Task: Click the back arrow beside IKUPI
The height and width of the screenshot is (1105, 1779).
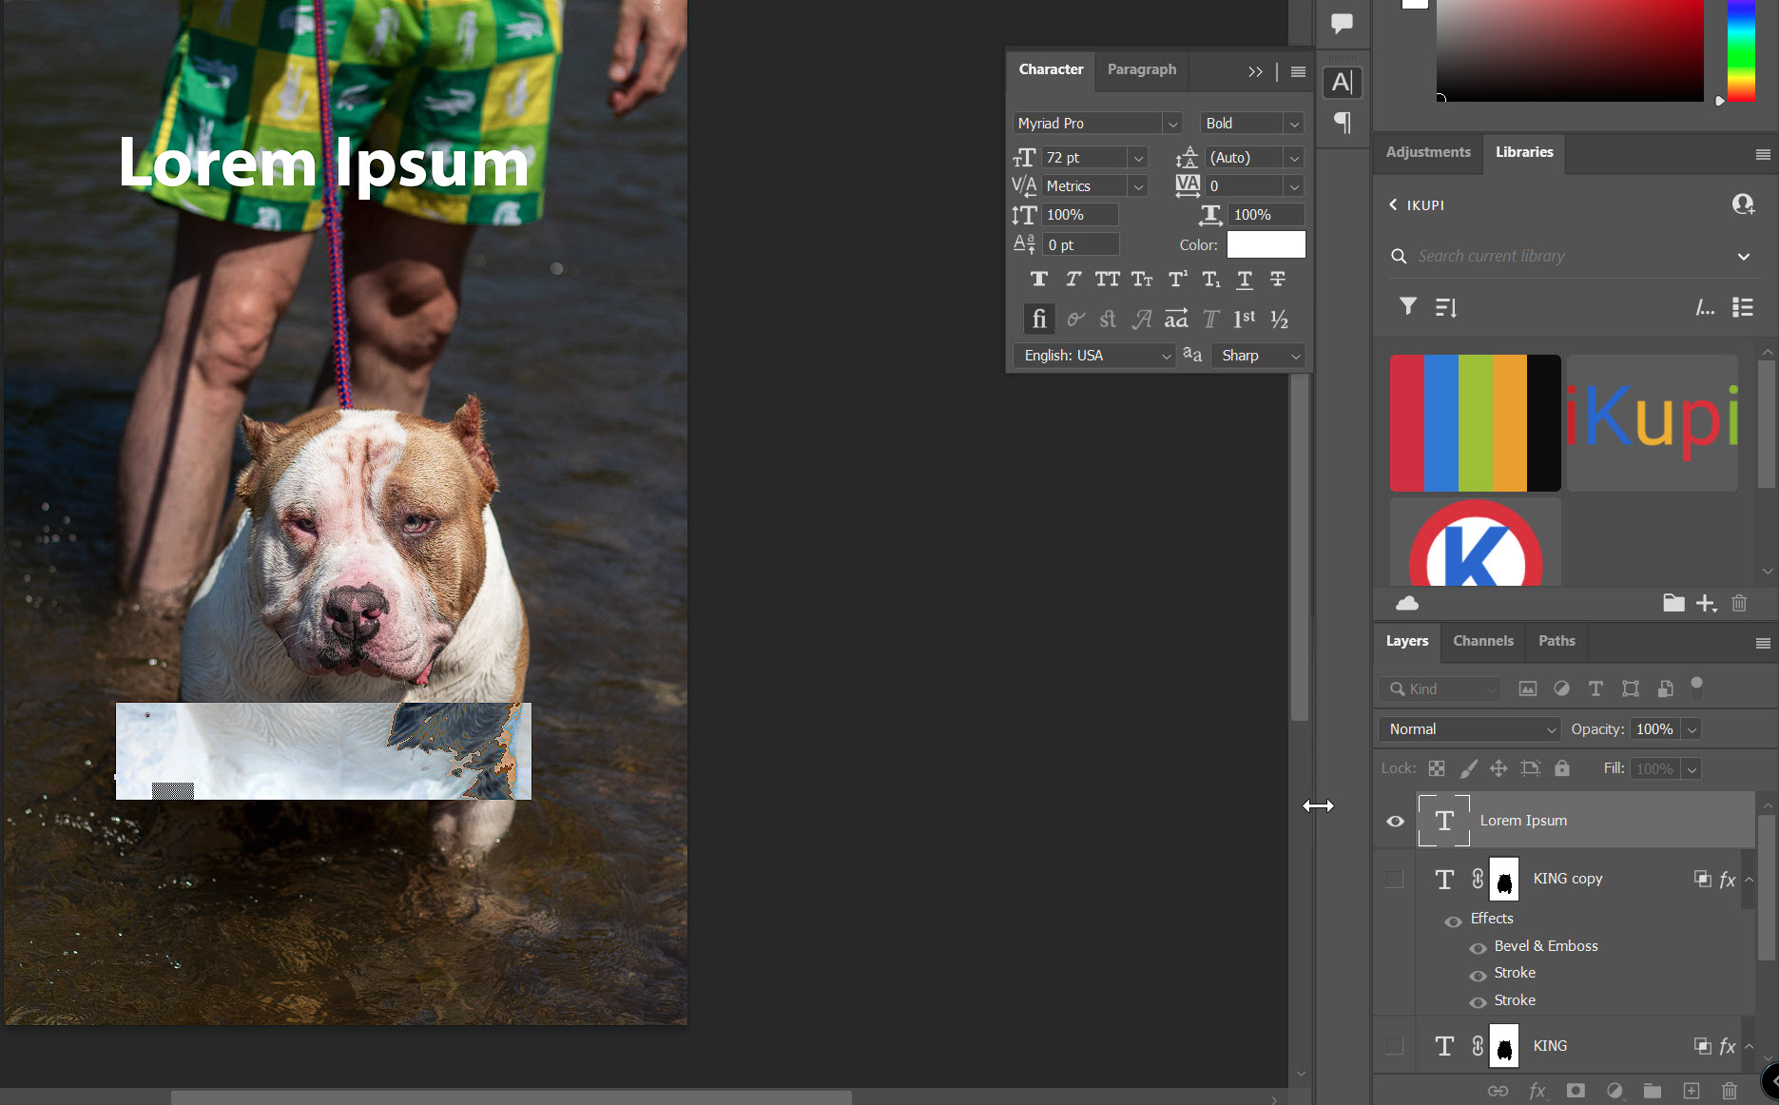Action: point(1392,205)
